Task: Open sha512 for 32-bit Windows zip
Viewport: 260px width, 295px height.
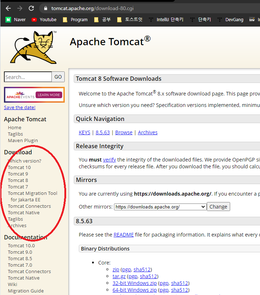Action: [x=179, y=283]
